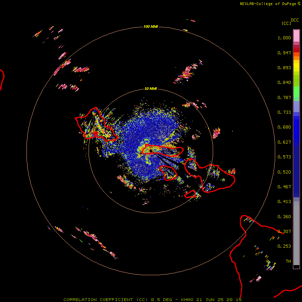The image size is (302, 302).
Task: Click the KHMO radar station identifier
Action: (x=187, y=300)
